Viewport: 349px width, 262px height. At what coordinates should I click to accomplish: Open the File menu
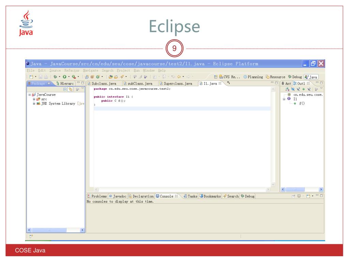pyautogui.click(x=31, y=70)
